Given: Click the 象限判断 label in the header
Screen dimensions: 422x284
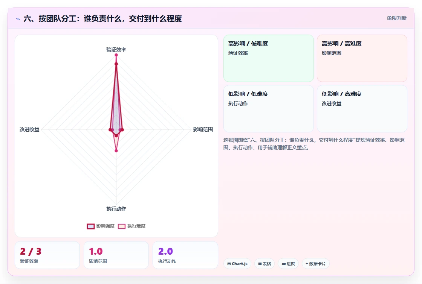Looking at the screenshot, I should coord(396,18).
